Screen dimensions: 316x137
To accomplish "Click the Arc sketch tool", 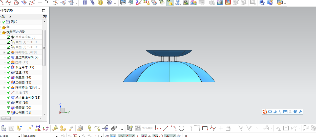I will [x=174, y=128].
